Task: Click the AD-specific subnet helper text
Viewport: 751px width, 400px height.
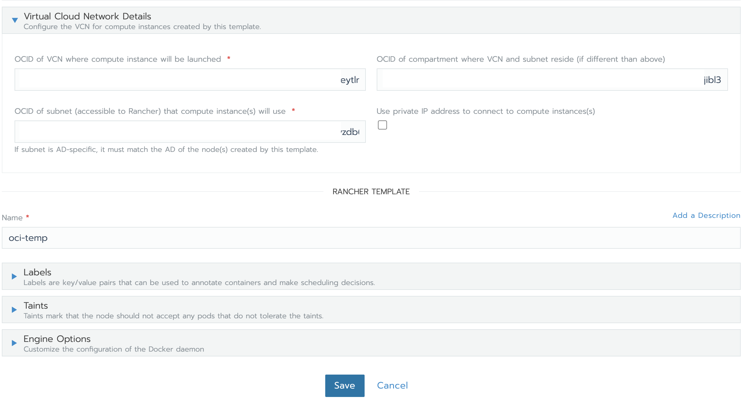Action: click(166, 149)
